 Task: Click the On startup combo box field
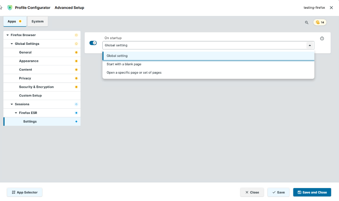[208, 45]
